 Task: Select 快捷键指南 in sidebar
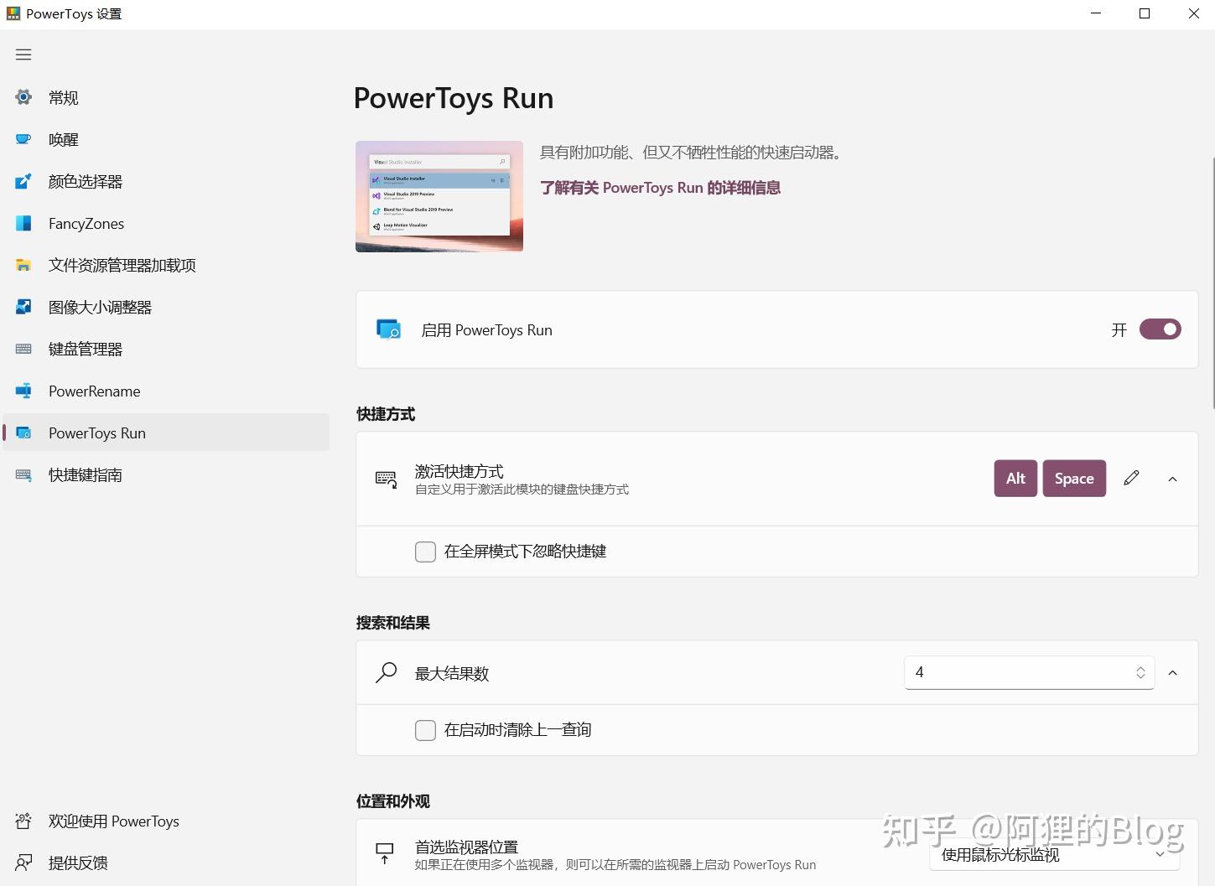click(x=166, y=474)
